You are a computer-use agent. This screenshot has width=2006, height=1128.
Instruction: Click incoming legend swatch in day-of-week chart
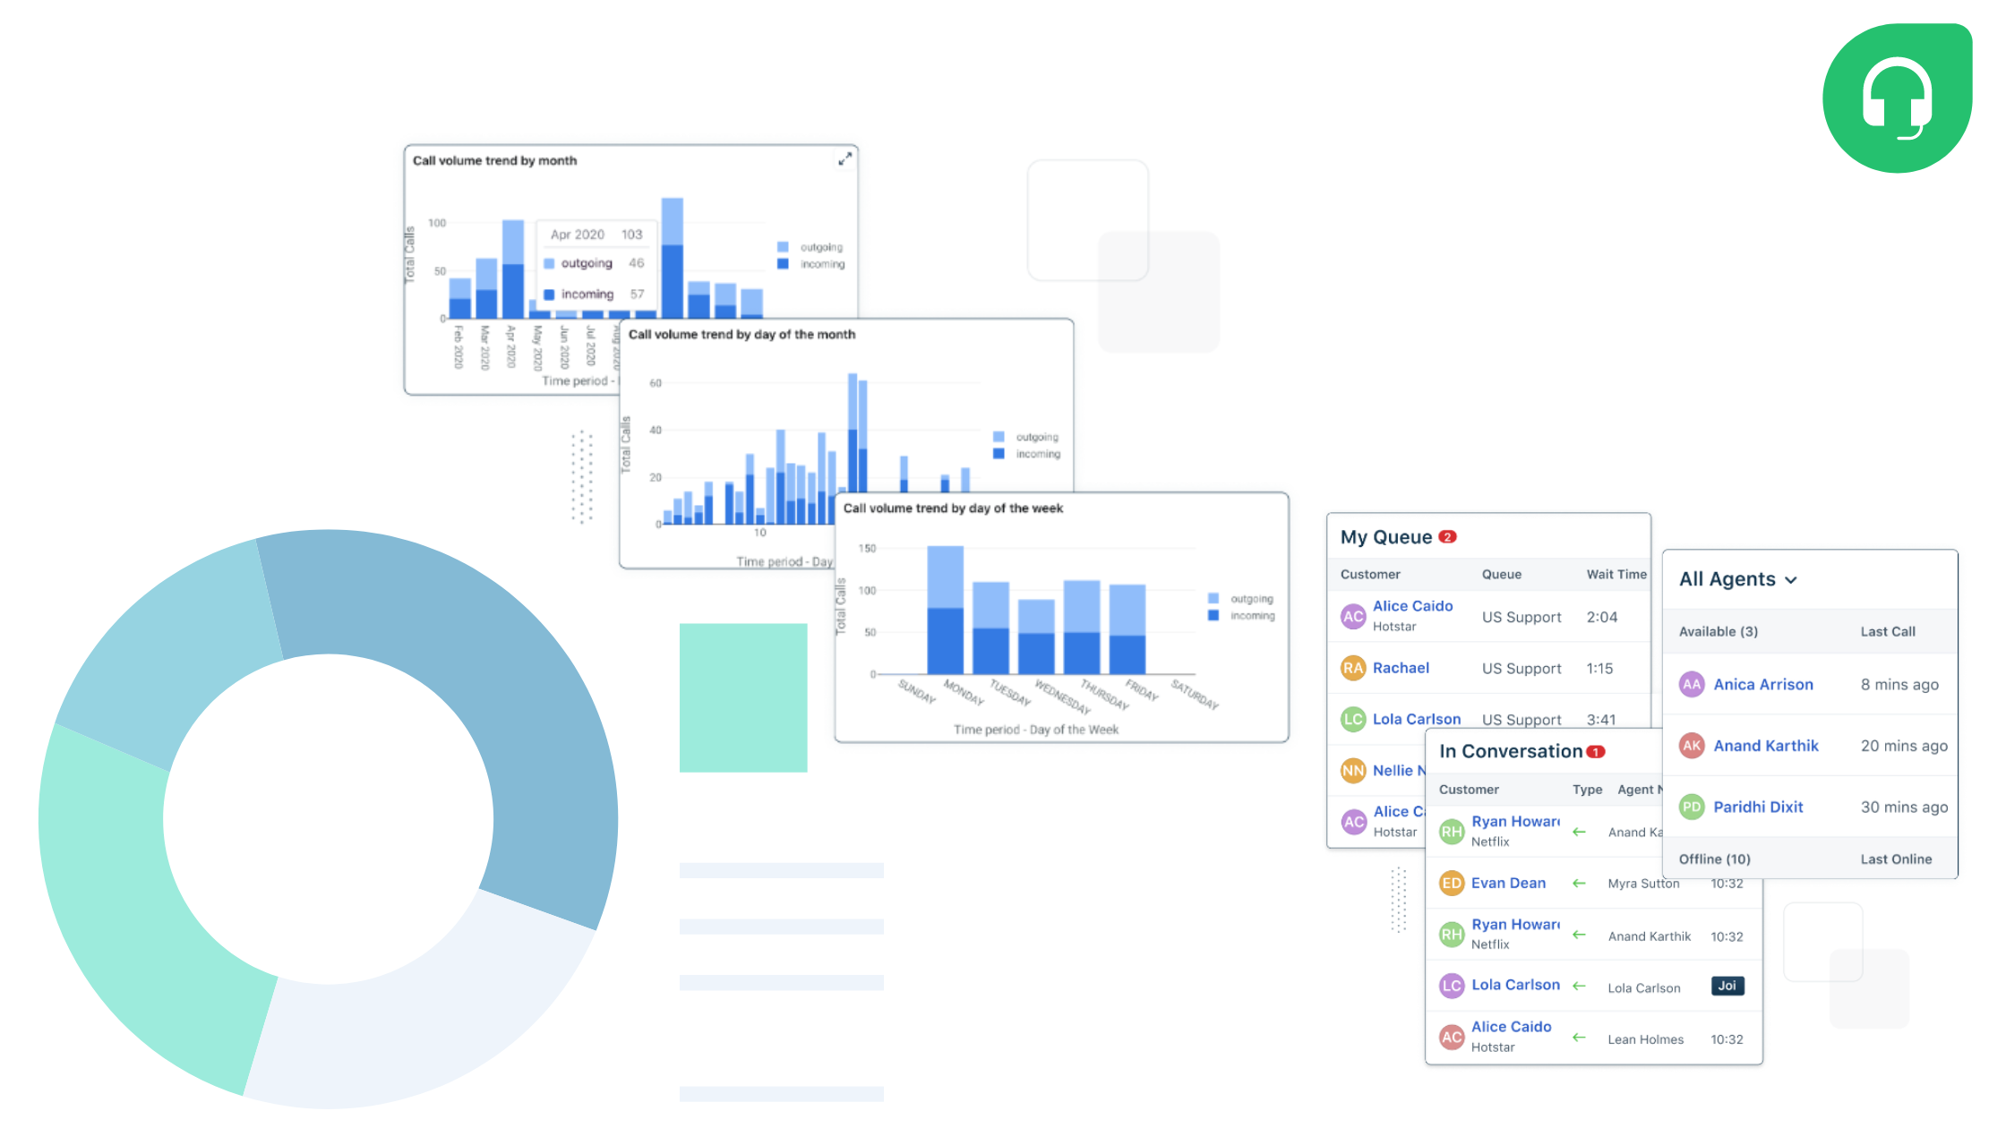pos(1213,616)
